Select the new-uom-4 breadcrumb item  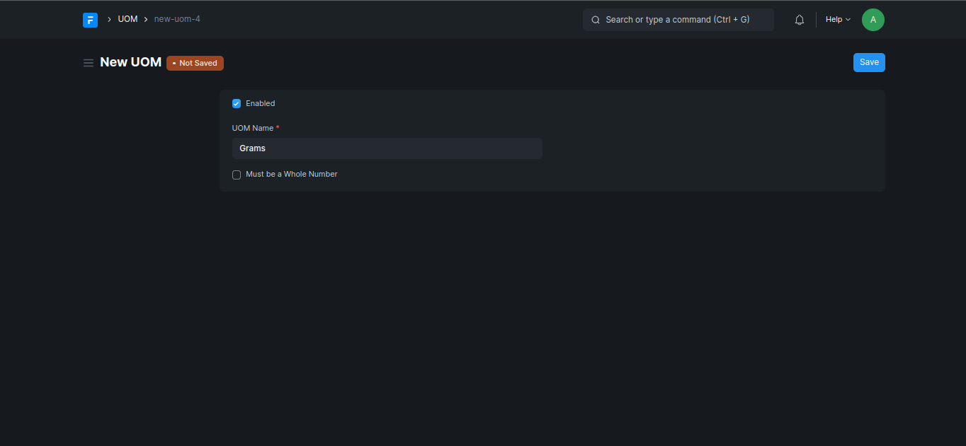point(177,19)
